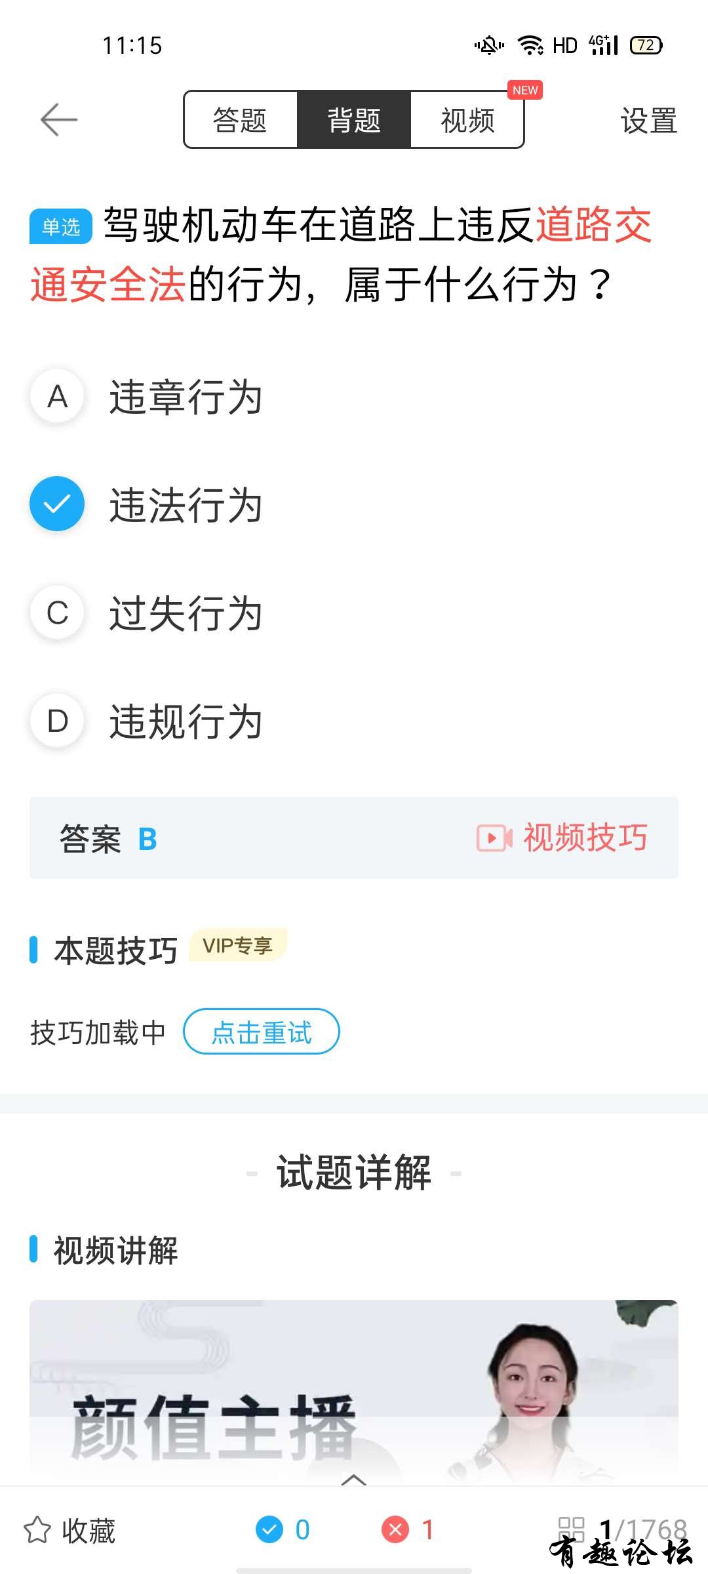Open the 视频技巧 link
The height and width of the screenshot is (1574, 708).
point(562,837)
